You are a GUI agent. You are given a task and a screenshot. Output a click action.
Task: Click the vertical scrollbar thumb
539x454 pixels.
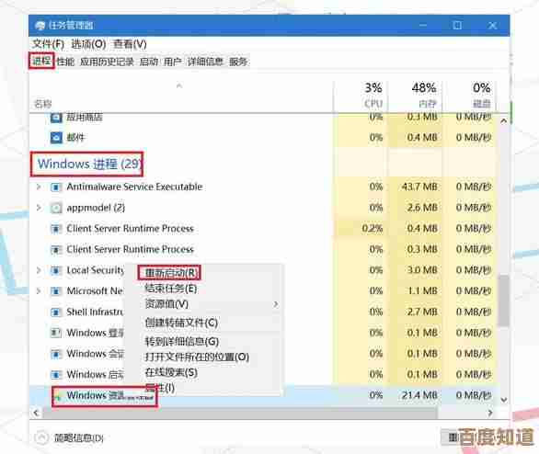click(504, 301)
